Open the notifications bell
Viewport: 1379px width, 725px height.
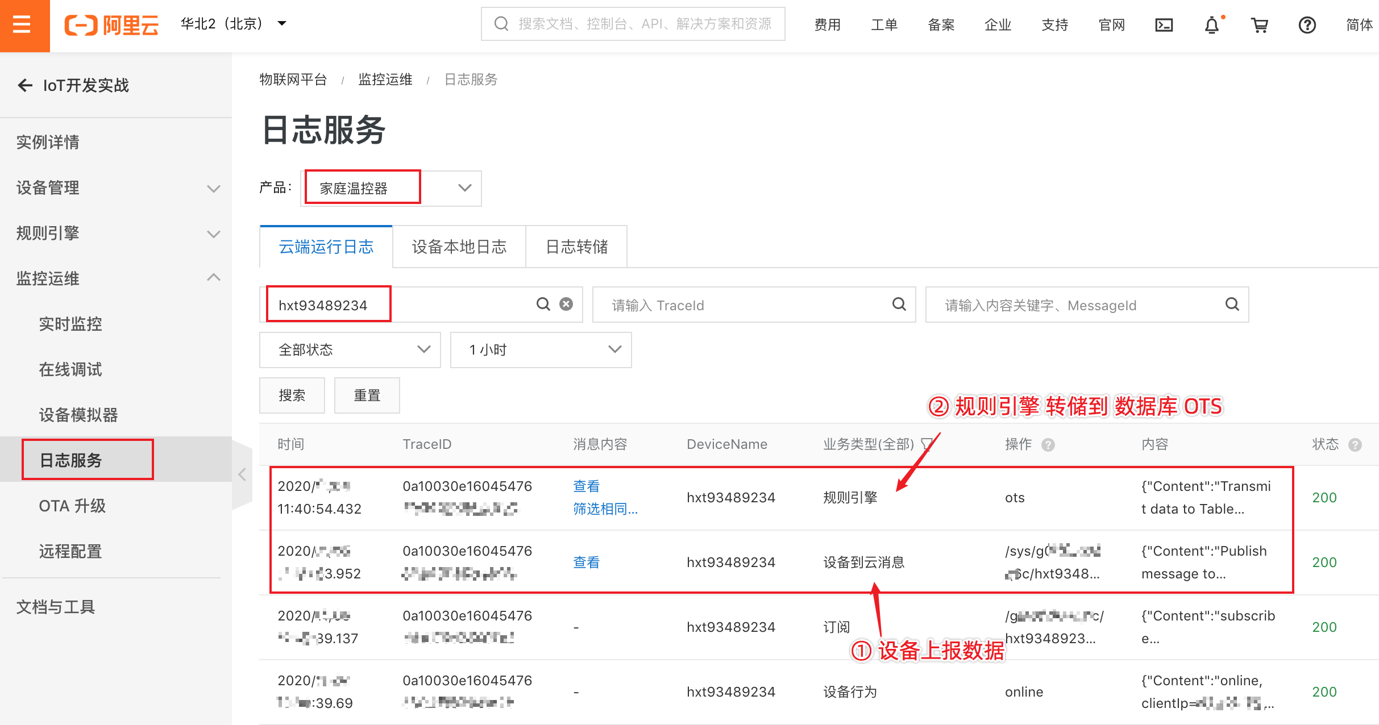[x=1211, y=25]
